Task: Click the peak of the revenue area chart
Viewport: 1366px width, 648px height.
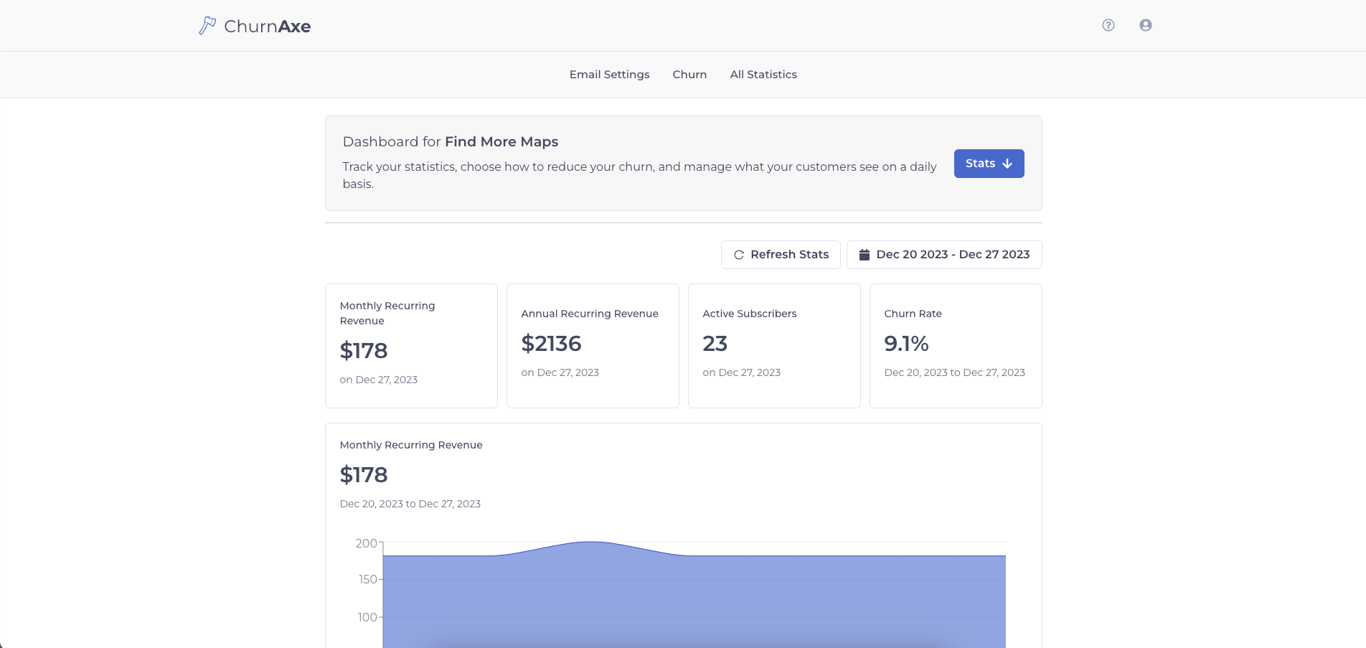Action: [x=590, y=542]
